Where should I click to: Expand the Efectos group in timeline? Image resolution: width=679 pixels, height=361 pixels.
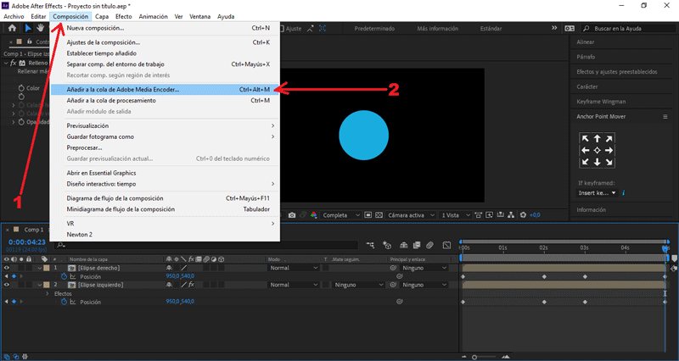(x=48, y=293)
